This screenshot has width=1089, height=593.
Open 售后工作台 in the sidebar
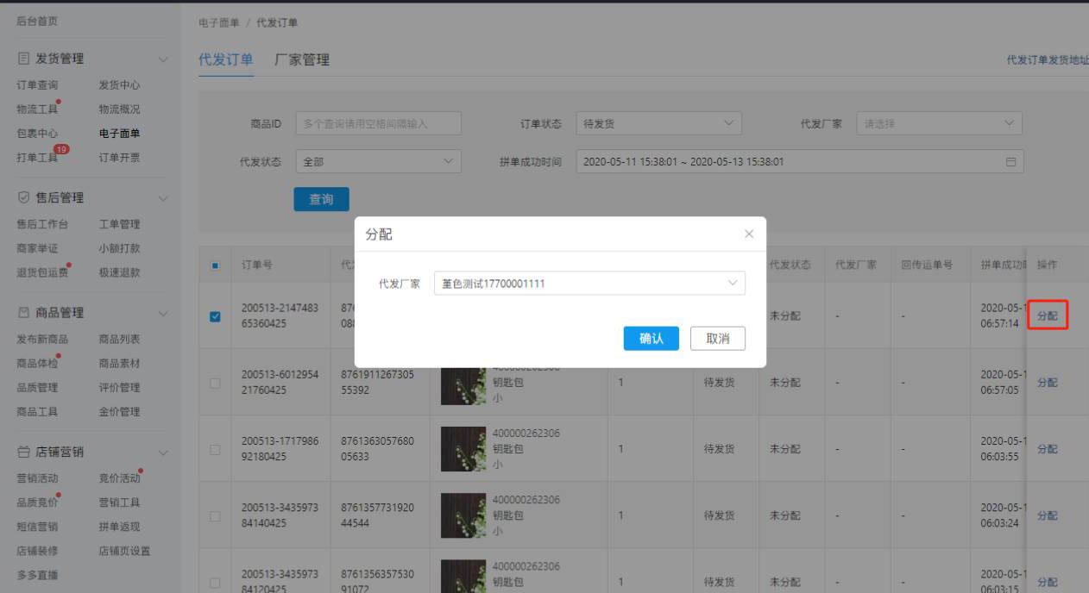pos(42,224)
